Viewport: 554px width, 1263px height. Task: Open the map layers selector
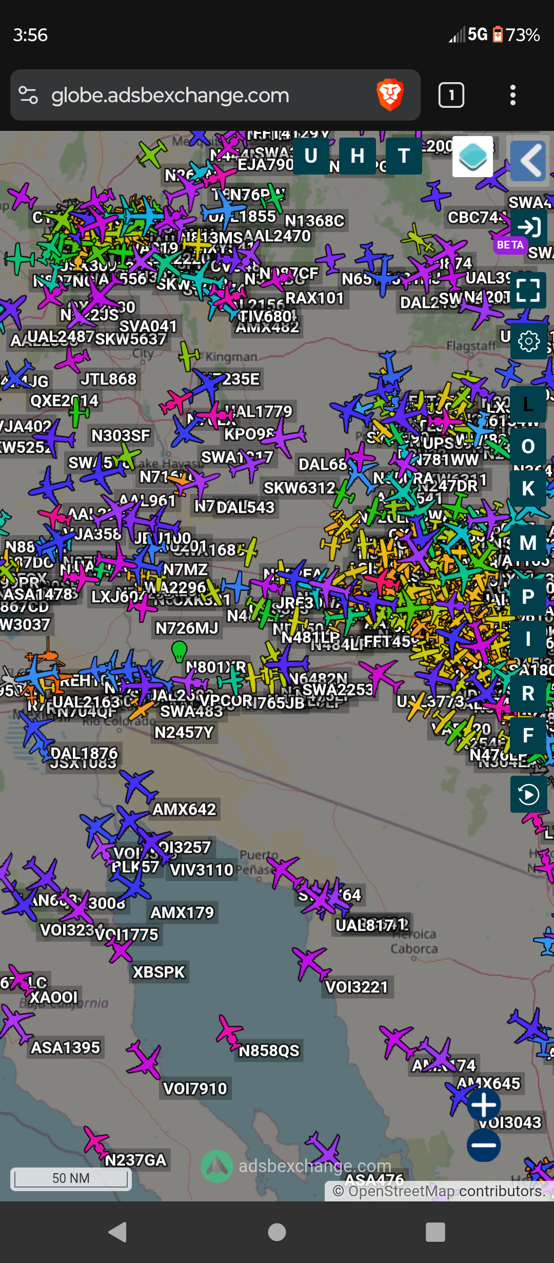472,157
